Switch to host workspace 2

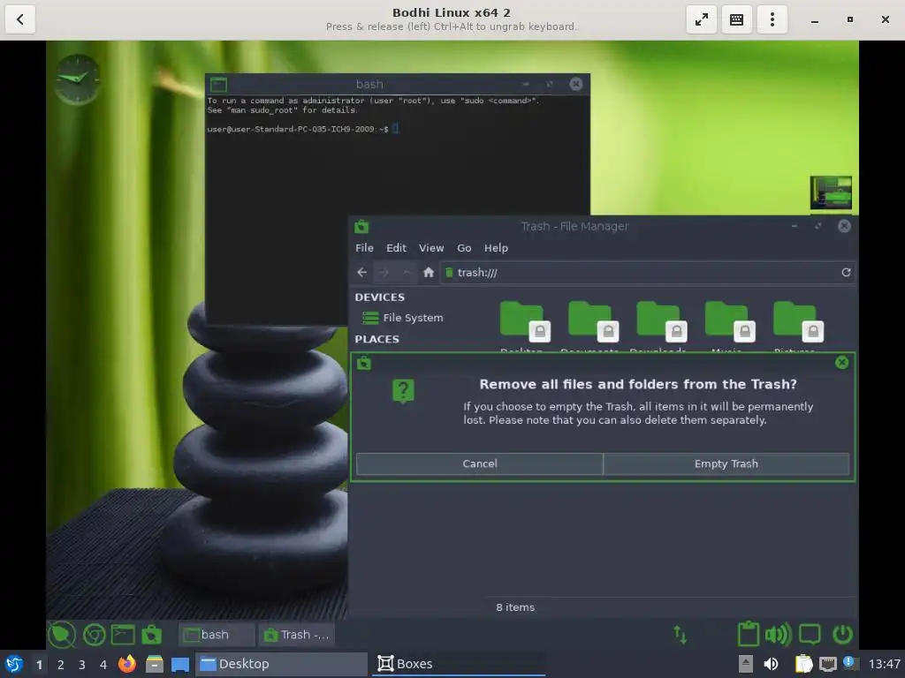coord(61,665)
